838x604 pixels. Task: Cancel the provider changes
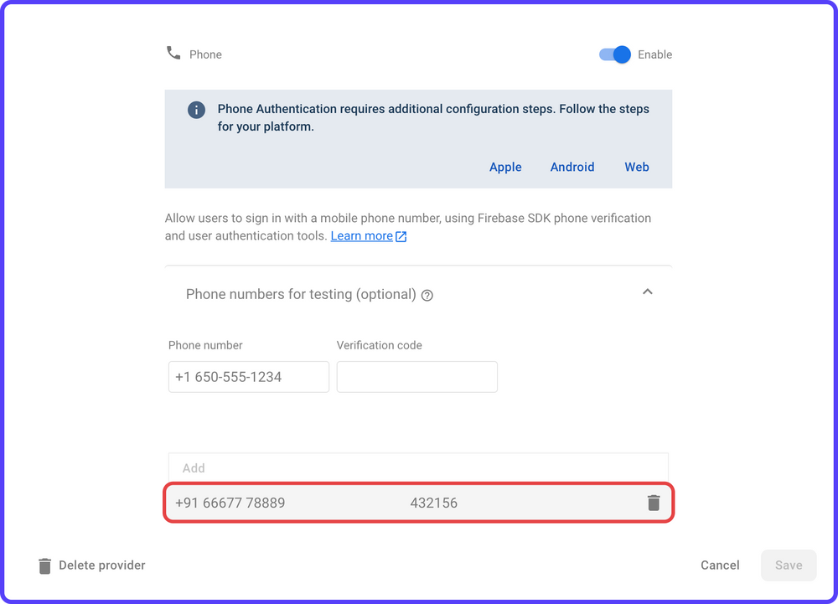click(x=720, y=565)
